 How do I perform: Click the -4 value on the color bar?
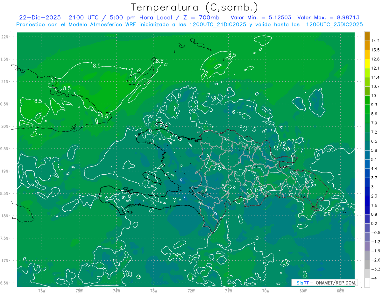click(374, 278)
